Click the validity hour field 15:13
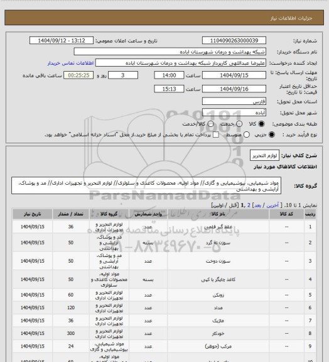Viewport: 329px width, 362px height. (169, 89)
